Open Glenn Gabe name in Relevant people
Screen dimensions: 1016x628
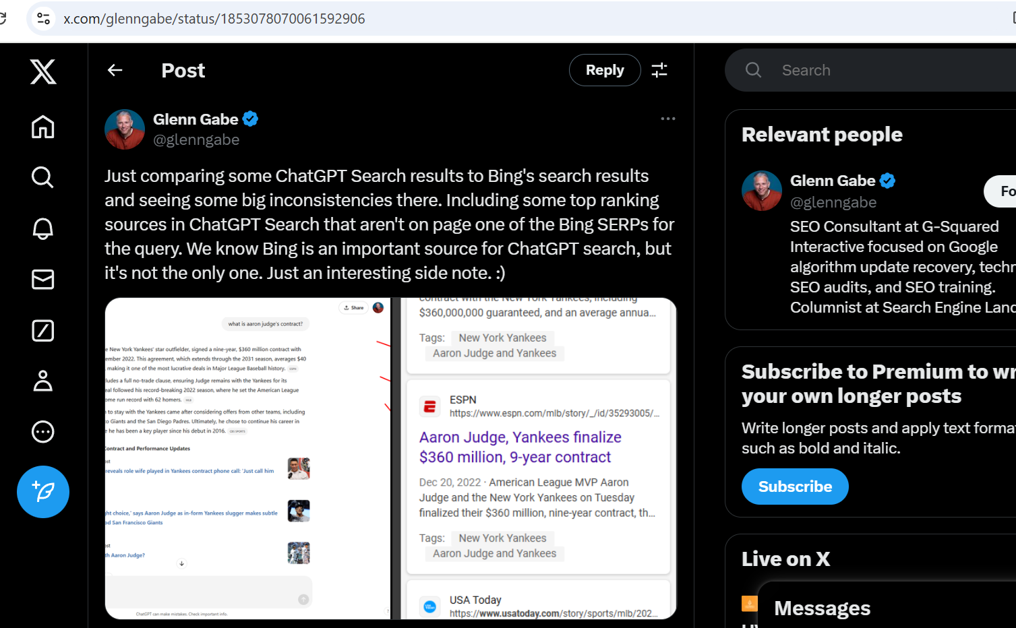click(x=833, y=181)
